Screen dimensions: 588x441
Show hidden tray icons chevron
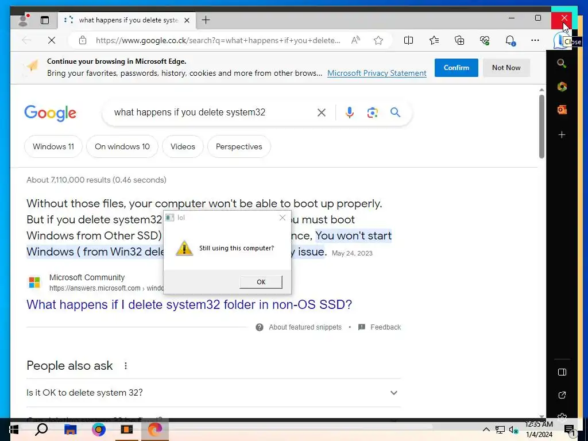point(486,430)
